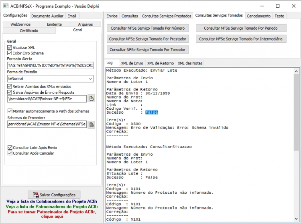This screenshot has height=223, width=301.
Task: Toggle Exibir Erro Schema checkbox
Action: point(10,53)
